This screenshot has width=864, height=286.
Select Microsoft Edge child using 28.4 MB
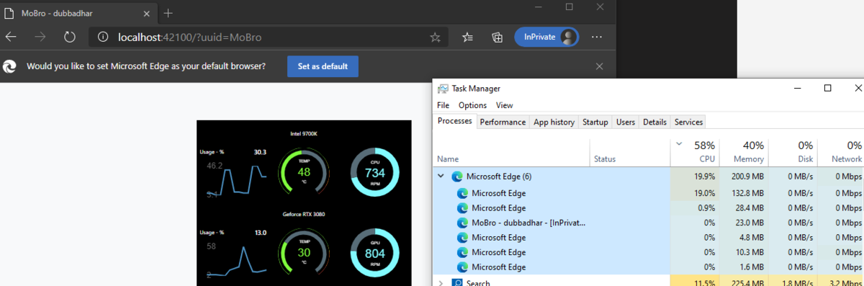(648, 207)
